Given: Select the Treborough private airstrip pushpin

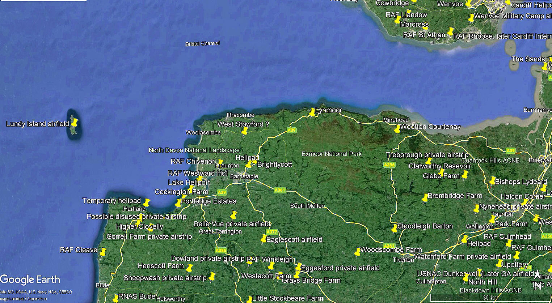Looking at the screenshot, I should (x=429, y=161).
